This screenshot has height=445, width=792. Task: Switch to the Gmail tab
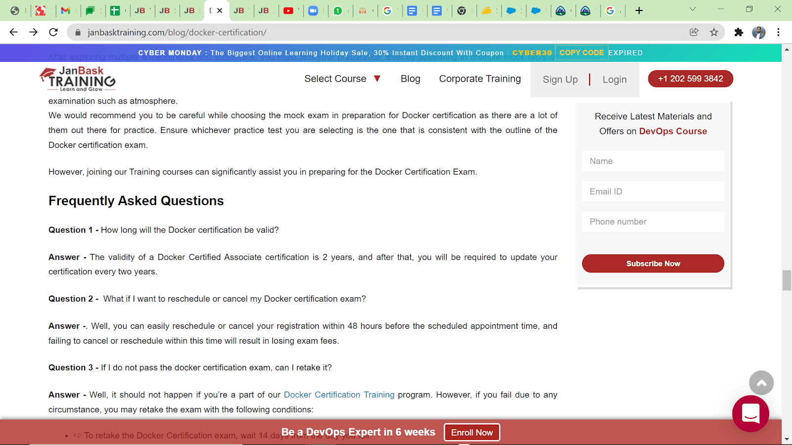pyautogui.click(x=65, y=10)
